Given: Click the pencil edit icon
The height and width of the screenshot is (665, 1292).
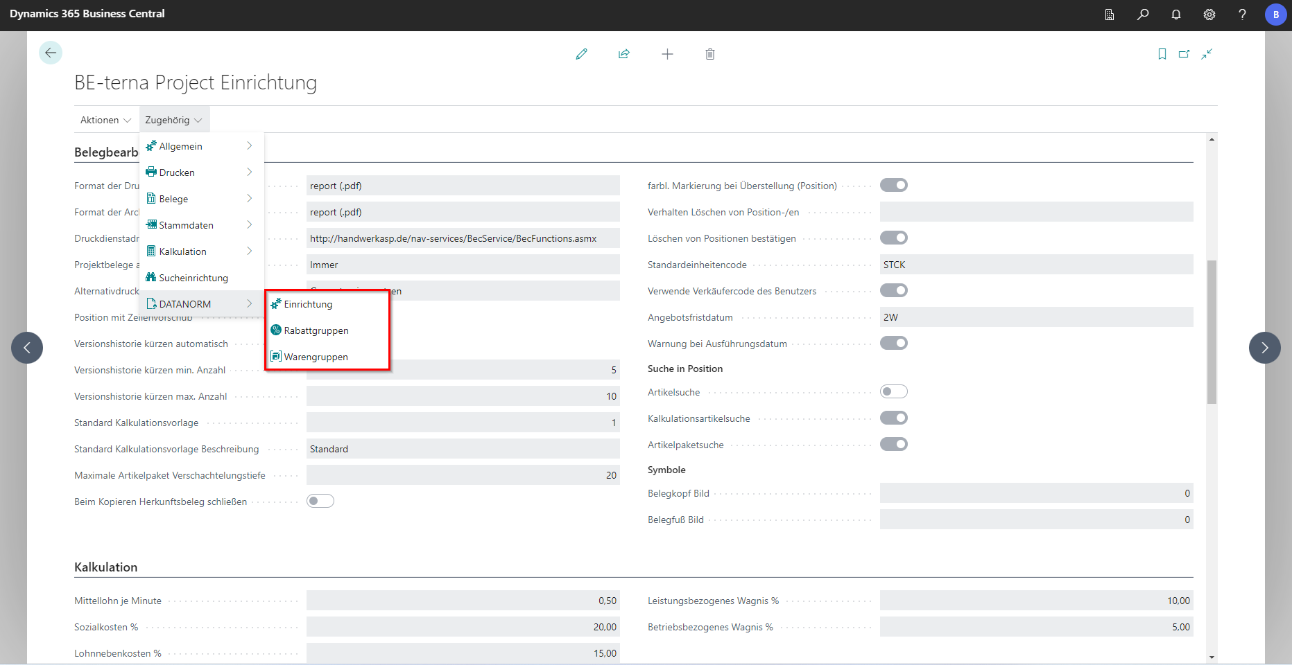Looking at the screenshot, I should pos(581,54).
